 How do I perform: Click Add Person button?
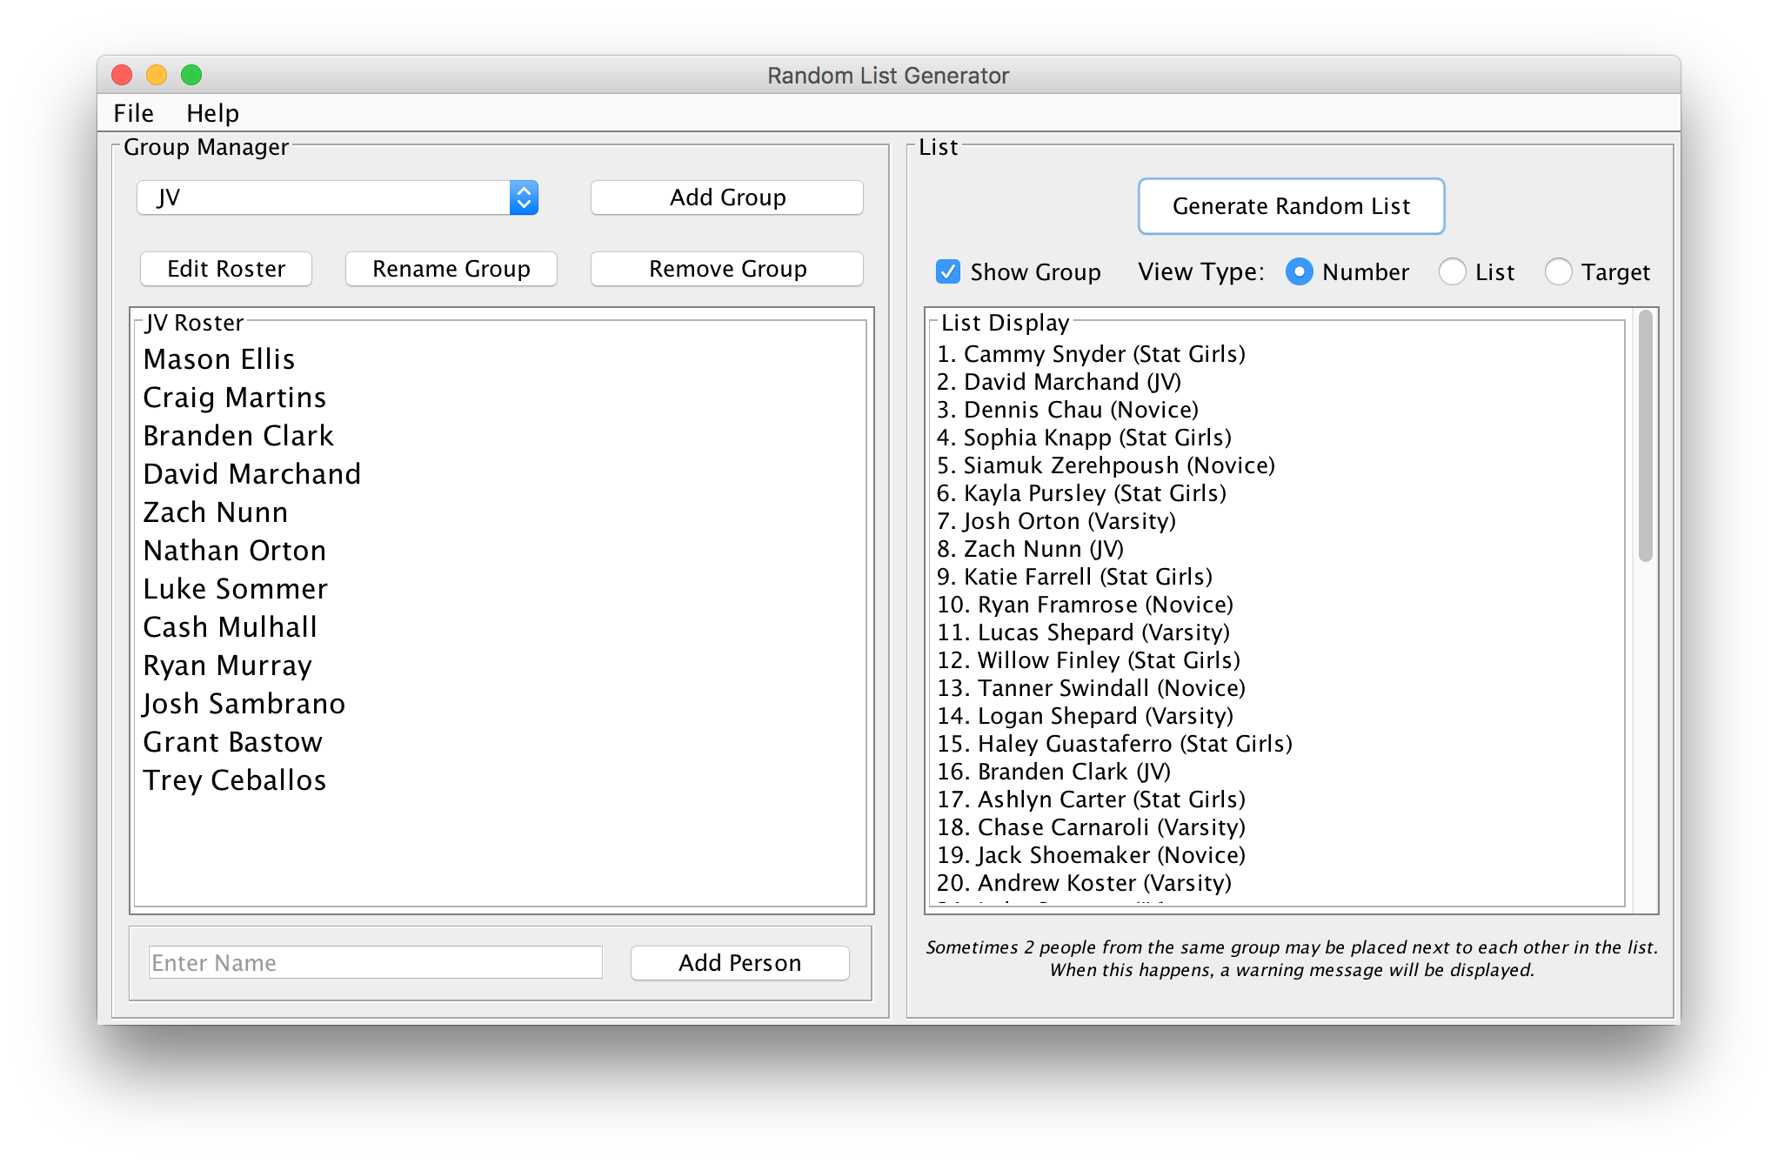739,963
